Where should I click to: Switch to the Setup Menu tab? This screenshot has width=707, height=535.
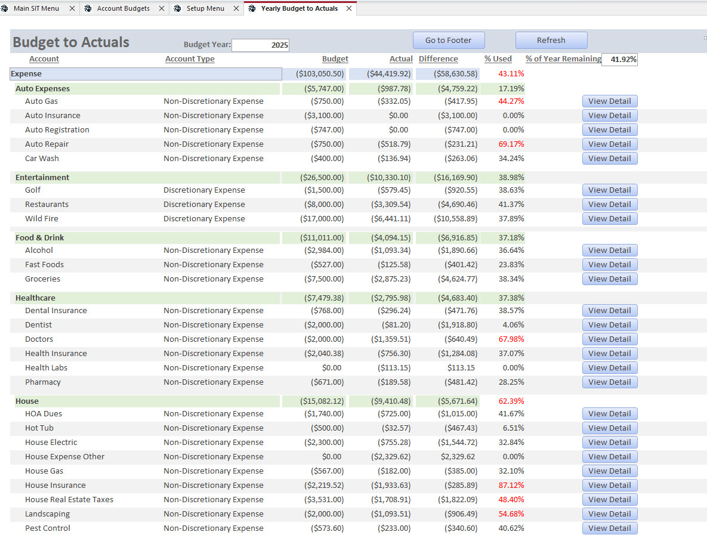[205, 8]
